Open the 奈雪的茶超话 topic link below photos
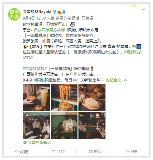Viewport: 153px width, 160px height. point(37,143)
